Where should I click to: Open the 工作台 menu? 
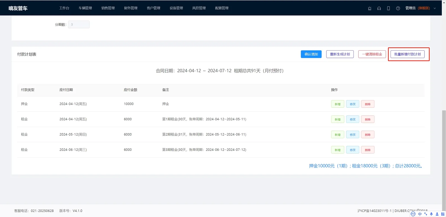point(64,8)
